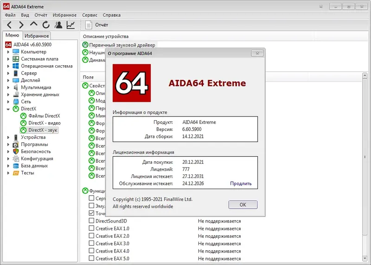Expand the Дисплей node arrow
Viewport: 371px width, 265px height.
pyautogui.click(x=8, y=80)
